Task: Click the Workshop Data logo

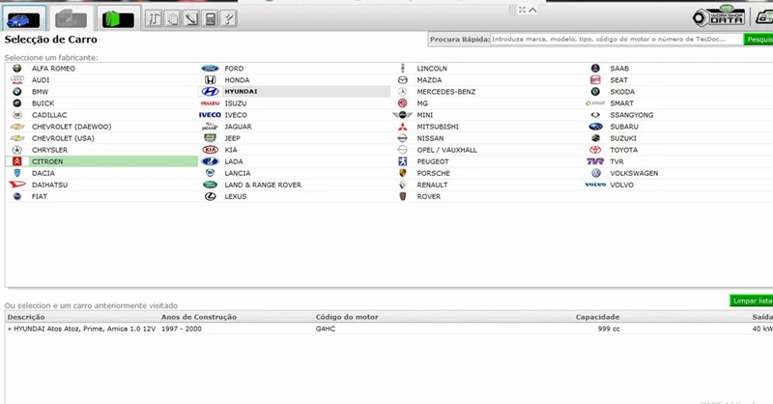Action: pyautogui.click(x=719, y=17)
